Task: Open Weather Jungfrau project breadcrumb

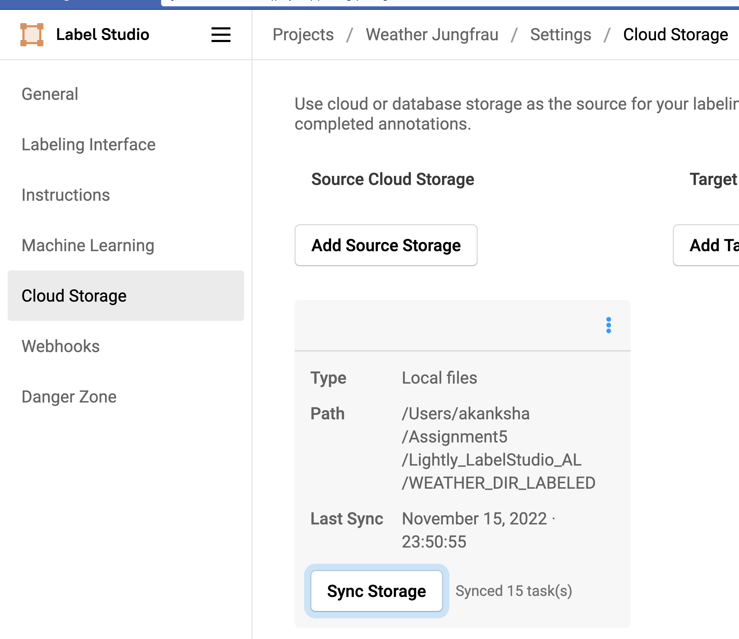Action: [432, 35]
